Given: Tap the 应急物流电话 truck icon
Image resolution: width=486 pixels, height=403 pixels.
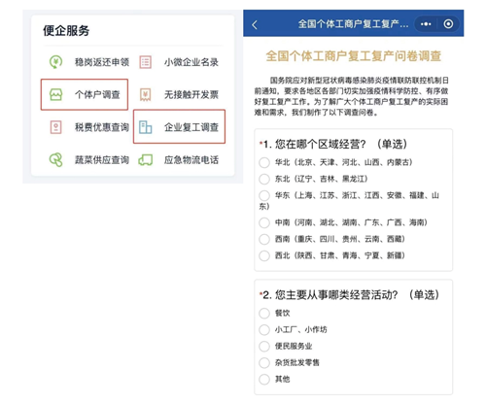Looking at the screenshot, I should pos(145,160).
